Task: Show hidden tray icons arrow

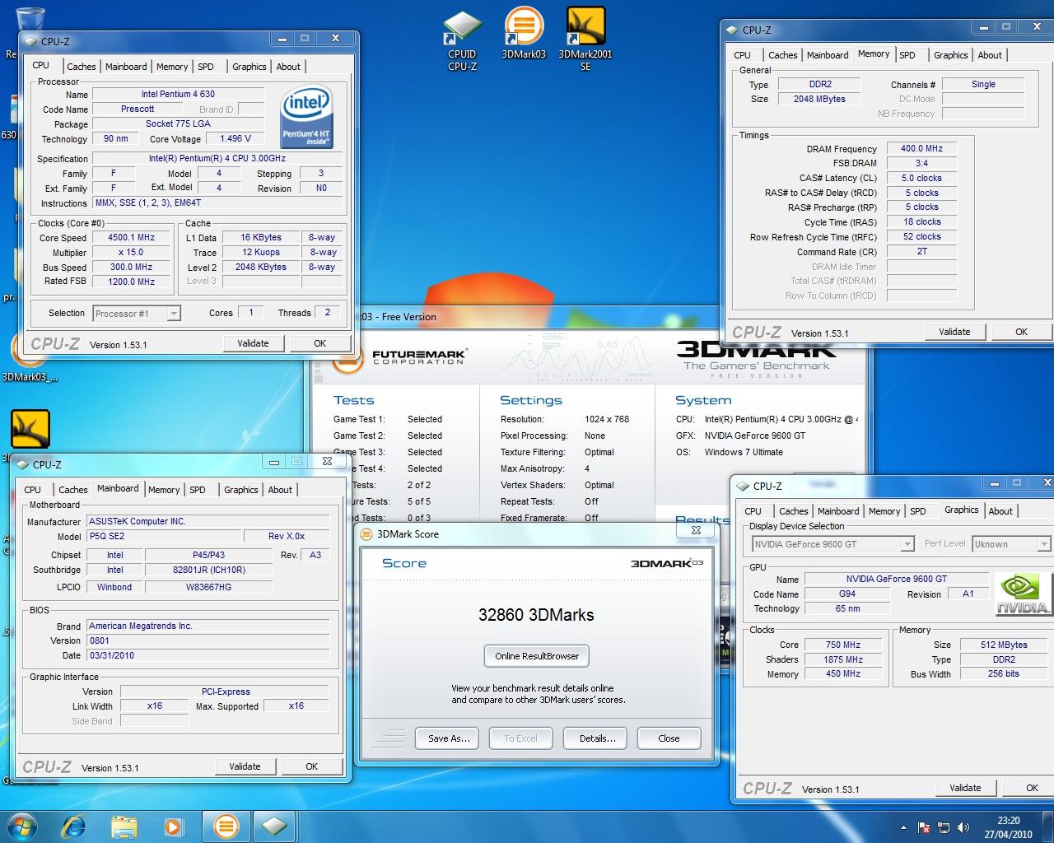Action: [904, 827]
